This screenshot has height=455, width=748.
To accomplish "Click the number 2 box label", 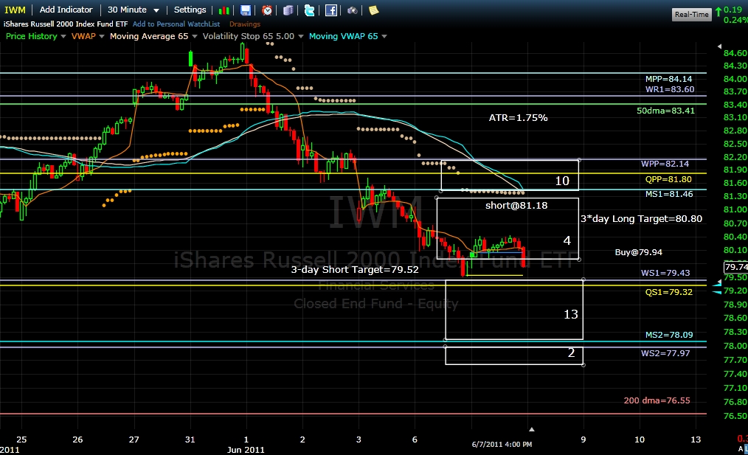I will click(571, 353).
